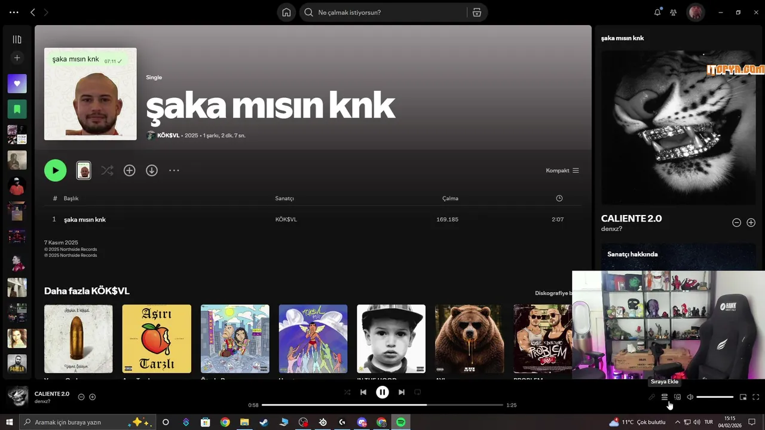The height and width of the screenshot is (430, 765).
Task: Click the minus circle in the right panel
Action: click(736, 222)
